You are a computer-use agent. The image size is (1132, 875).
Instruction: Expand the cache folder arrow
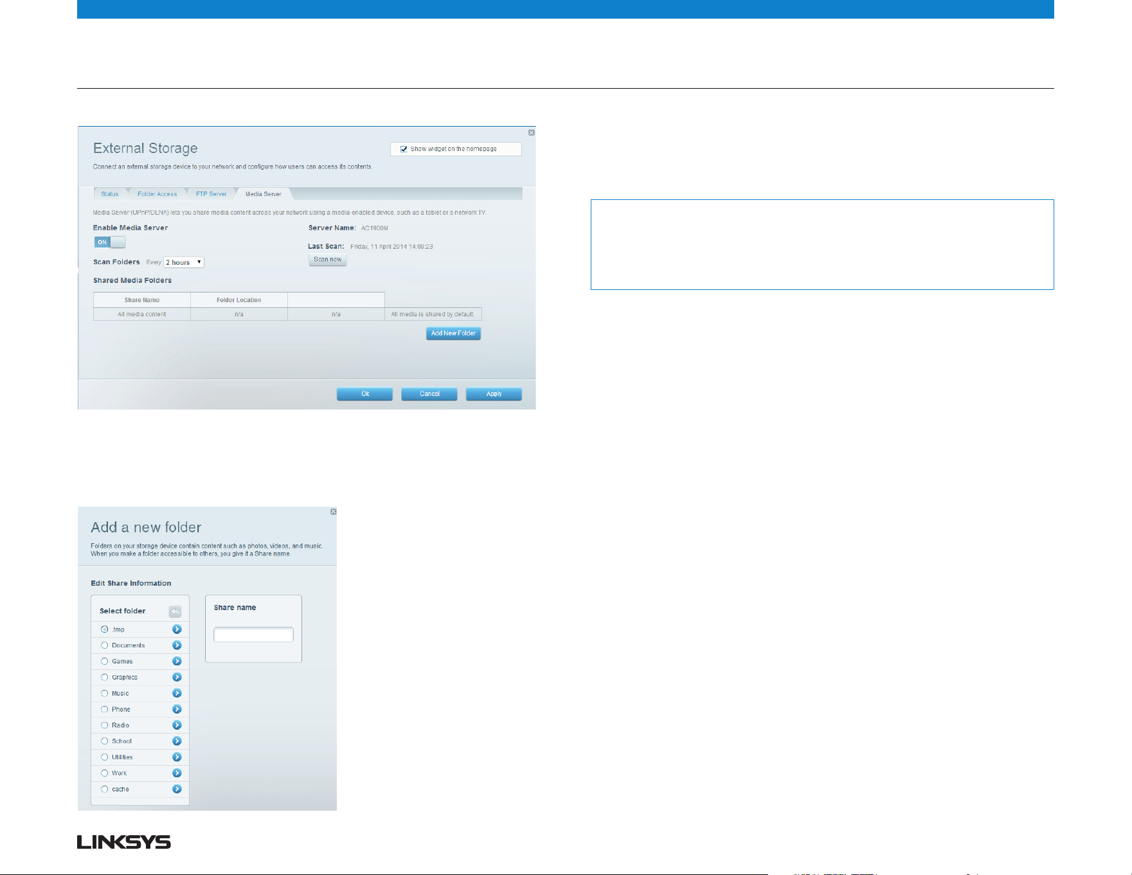[177, 789]
